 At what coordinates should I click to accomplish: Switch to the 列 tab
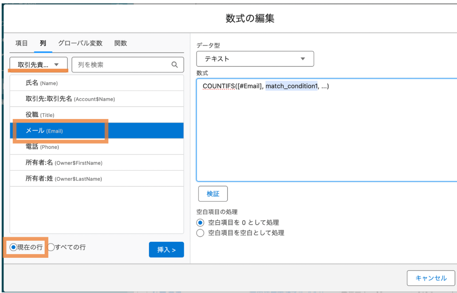click(43, 43)
